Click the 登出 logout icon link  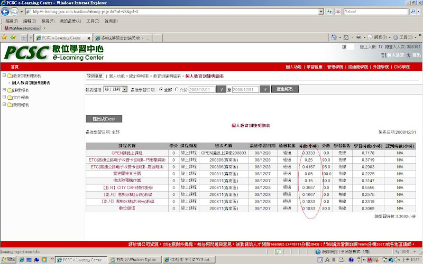click(414, 55)
